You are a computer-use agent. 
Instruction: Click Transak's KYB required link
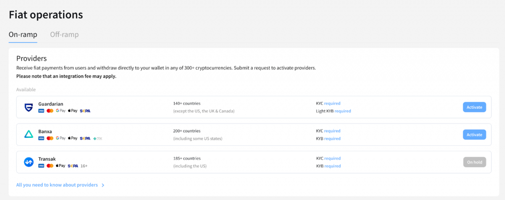(332, 166)
